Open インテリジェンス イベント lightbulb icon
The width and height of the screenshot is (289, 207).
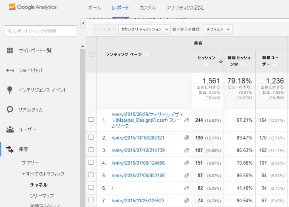pyautogui.click(x=10, y=90)
